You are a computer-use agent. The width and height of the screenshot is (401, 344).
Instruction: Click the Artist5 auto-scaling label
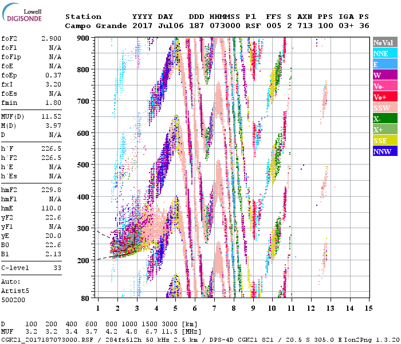tap(15, 291)
